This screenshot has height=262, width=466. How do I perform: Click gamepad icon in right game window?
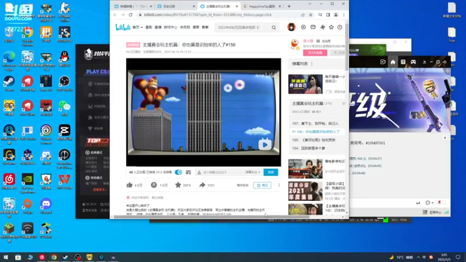pyautogui.click(x=414, y=62)
